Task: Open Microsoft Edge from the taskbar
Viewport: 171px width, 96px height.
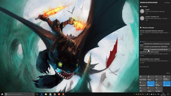Action: pos(41,94)
